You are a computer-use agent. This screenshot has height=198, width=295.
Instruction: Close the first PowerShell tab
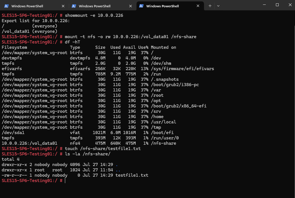[63, 6]
